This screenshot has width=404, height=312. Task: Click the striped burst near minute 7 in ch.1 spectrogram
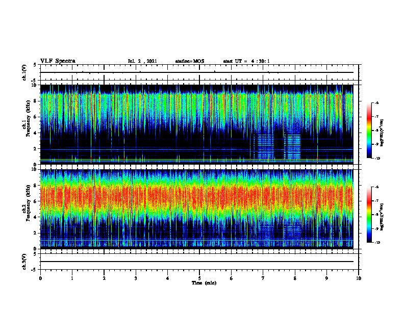pyautogui.click(x=266, y=147)
